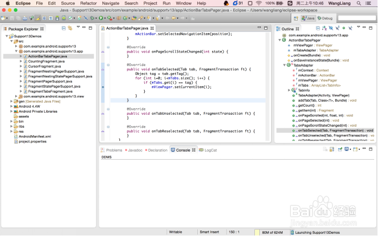The width and height of the screenshot is (378, 236).
Task: Select FragmentPagerSupport.java in explorer
Action: tap(50, 81)
